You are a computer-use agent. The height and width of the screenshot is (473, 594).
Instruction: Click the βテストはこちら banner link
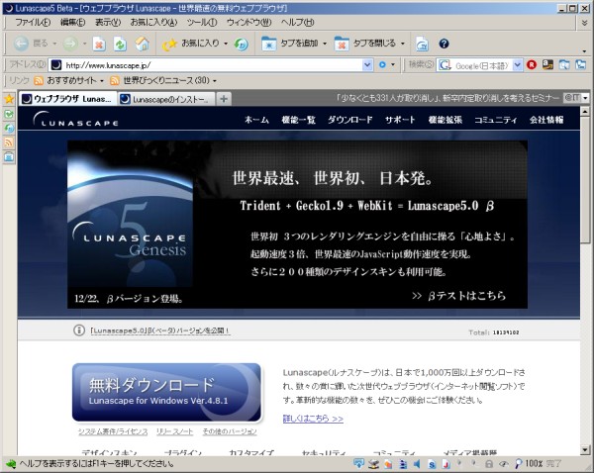pyautogui.click(x=458, y=296)
